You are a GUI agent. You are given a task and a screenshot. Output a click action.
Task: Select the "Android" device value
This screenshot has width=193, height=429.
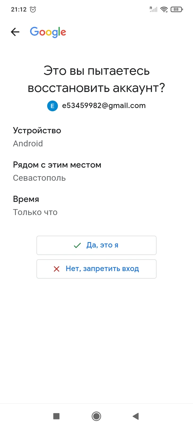coord(28,144)
